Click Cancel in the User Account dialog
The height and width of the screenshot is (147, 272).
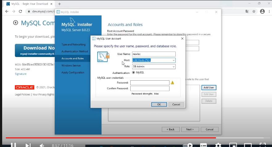pyautogui.click(x=176, y=104)
